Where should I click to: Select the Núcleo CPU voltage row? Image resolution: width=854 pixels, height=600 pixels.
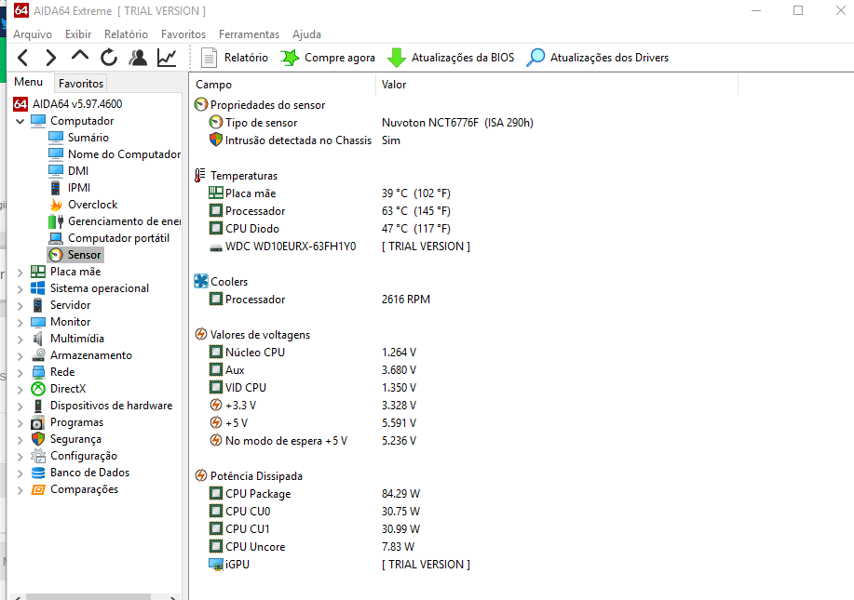pyautogui.click(x=313, y=353)
